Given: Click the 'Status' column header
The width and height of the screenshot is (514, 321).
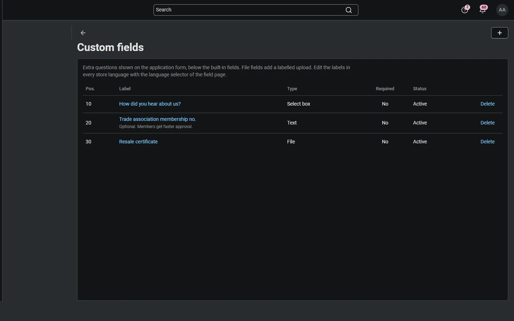Looking at the screenshot, I should [x=420, y=89].
